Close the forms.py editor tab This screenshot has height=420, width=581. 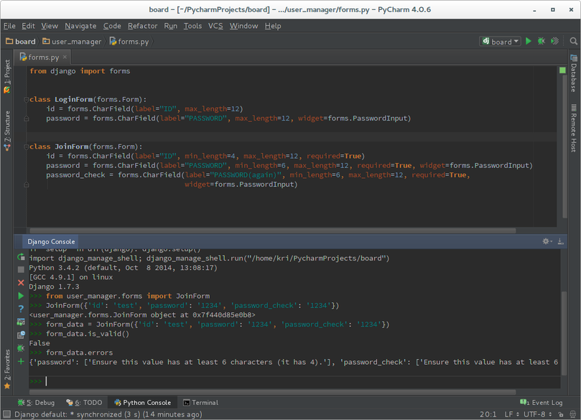[x=65, y=57]
